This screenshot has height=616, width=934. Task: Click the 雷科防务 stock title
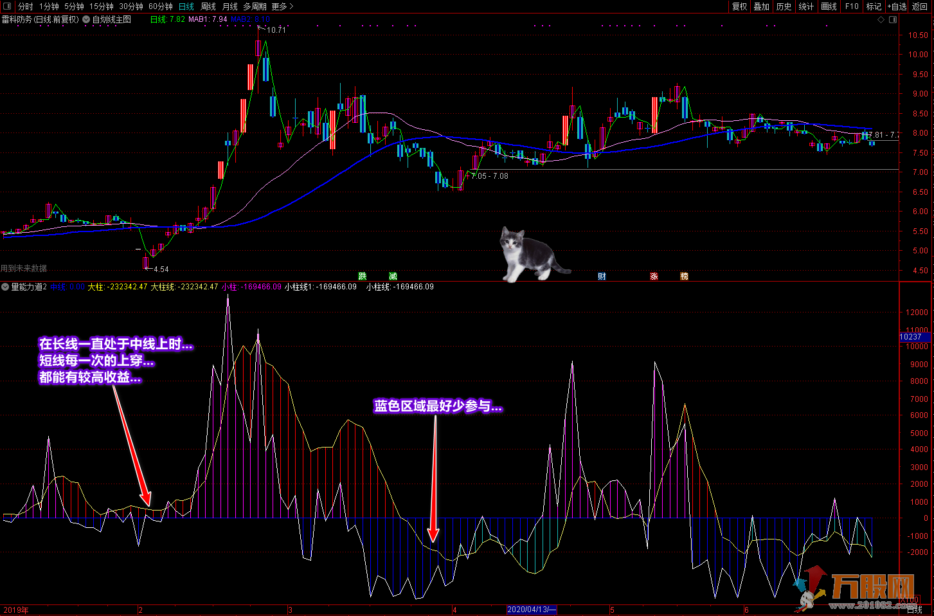point(40,19)
